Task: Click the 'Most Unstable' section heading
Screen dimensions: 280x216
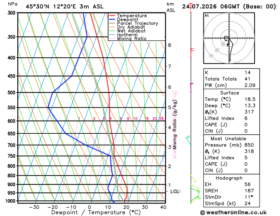Action: (x=228, y=139)
